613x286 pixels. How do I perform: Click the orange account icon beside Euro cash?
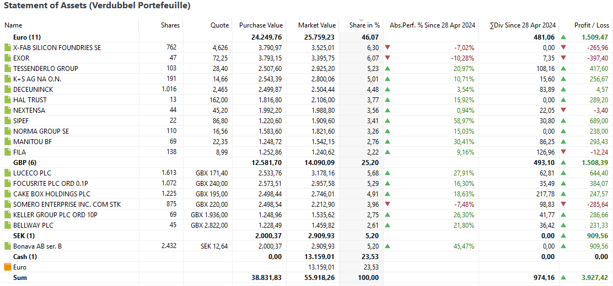[x=8, y=267]
